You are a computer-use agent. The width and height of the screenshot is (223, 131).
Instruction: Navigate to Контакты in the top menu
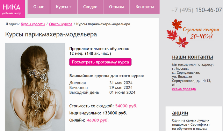tap(145, 7)
